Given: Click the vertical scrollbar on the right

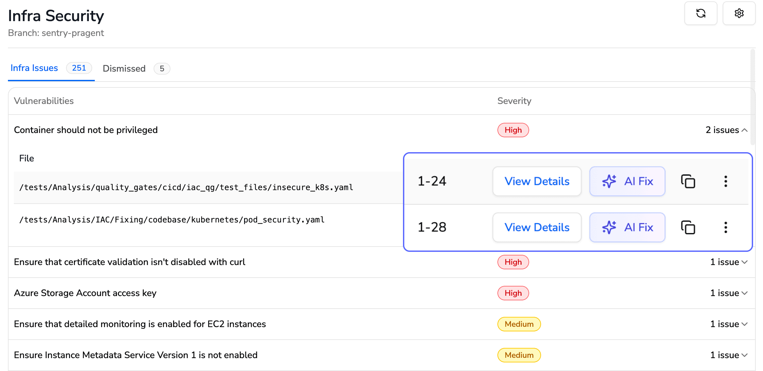Looking at the screenshot, I should tap(753, 98).
